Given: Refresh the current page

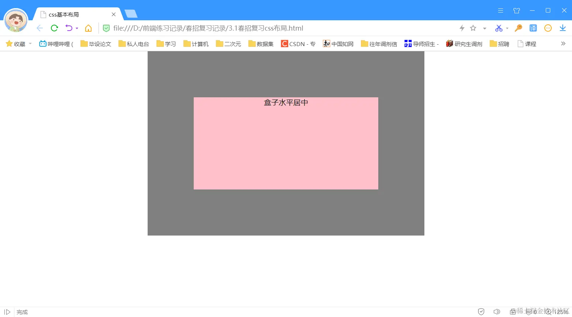Looking at the screenshot, I should (54, 28).
